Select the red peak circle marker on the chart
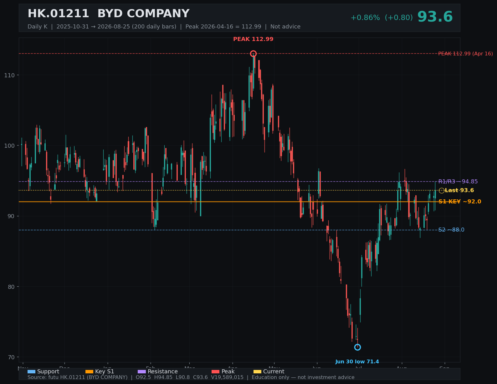Image resolution: width=497 pixels, height=384 pixels. [x=253, y=54]
